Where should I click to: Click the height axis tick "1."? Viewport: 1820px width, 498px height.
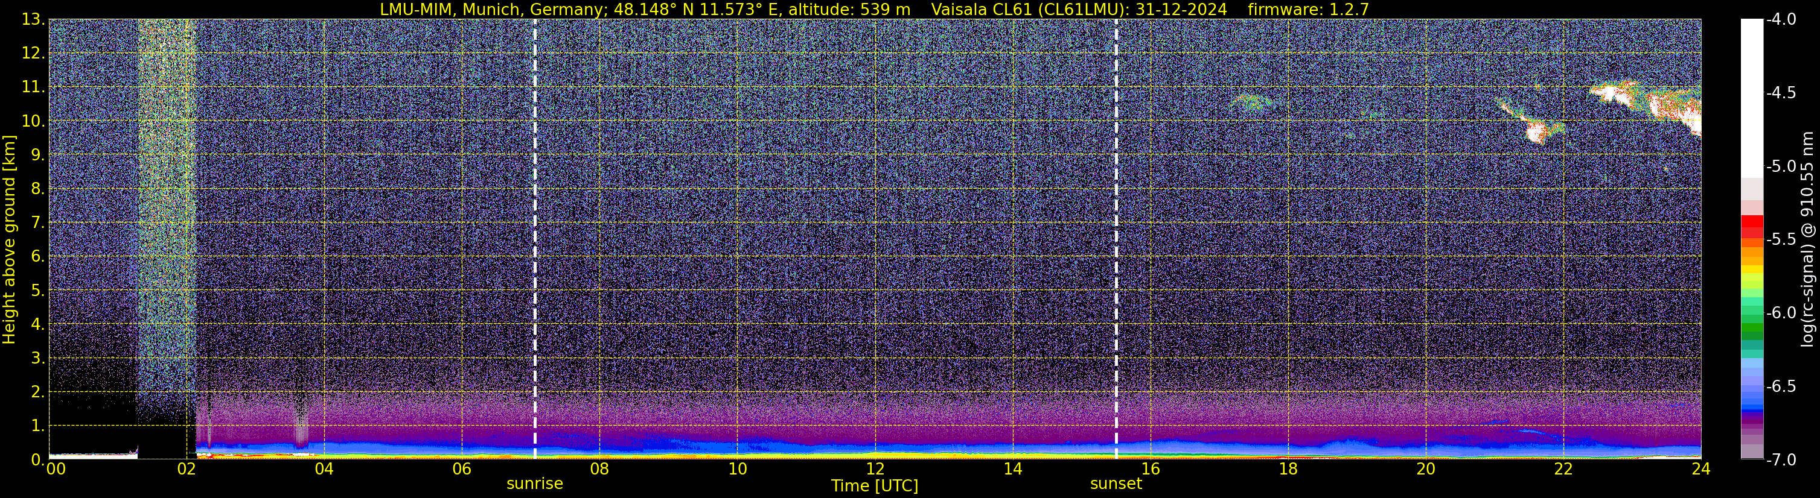(x=37, y=426)
